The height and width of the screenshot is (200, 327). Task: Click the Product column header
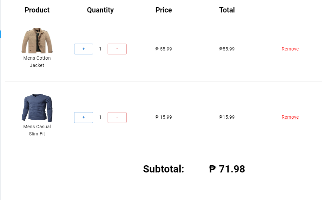tap(37, 10)
